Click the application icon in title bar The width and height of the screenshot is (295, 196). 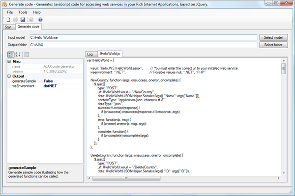tap(5, 4)
